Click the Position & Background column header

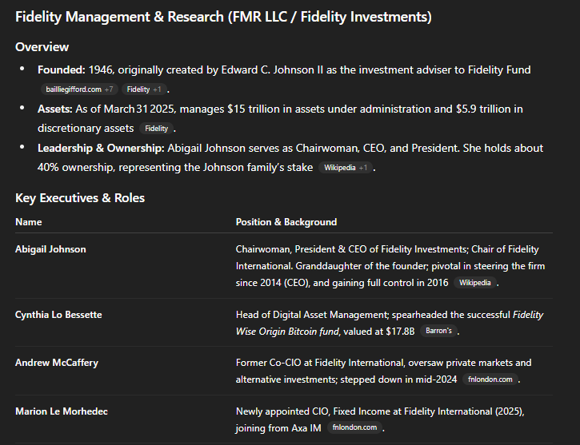286,222
